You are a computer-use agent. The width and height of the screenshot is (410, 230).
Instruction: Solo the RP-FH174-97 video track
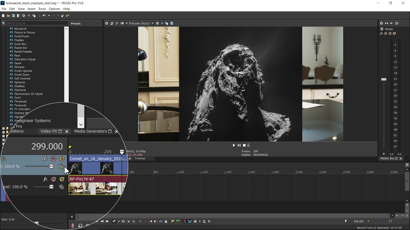[62, 179]
